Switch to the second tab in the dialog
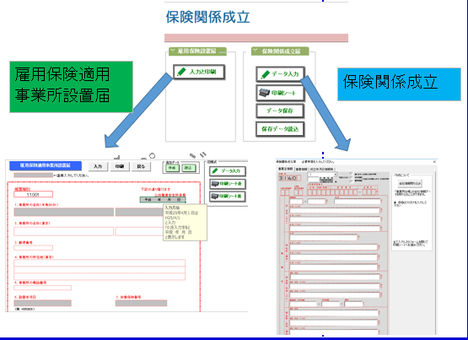468x340 pixels. pos(301,170)
